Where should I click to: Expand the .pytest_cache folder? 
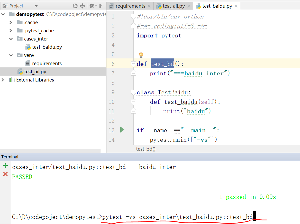(11, 31)
